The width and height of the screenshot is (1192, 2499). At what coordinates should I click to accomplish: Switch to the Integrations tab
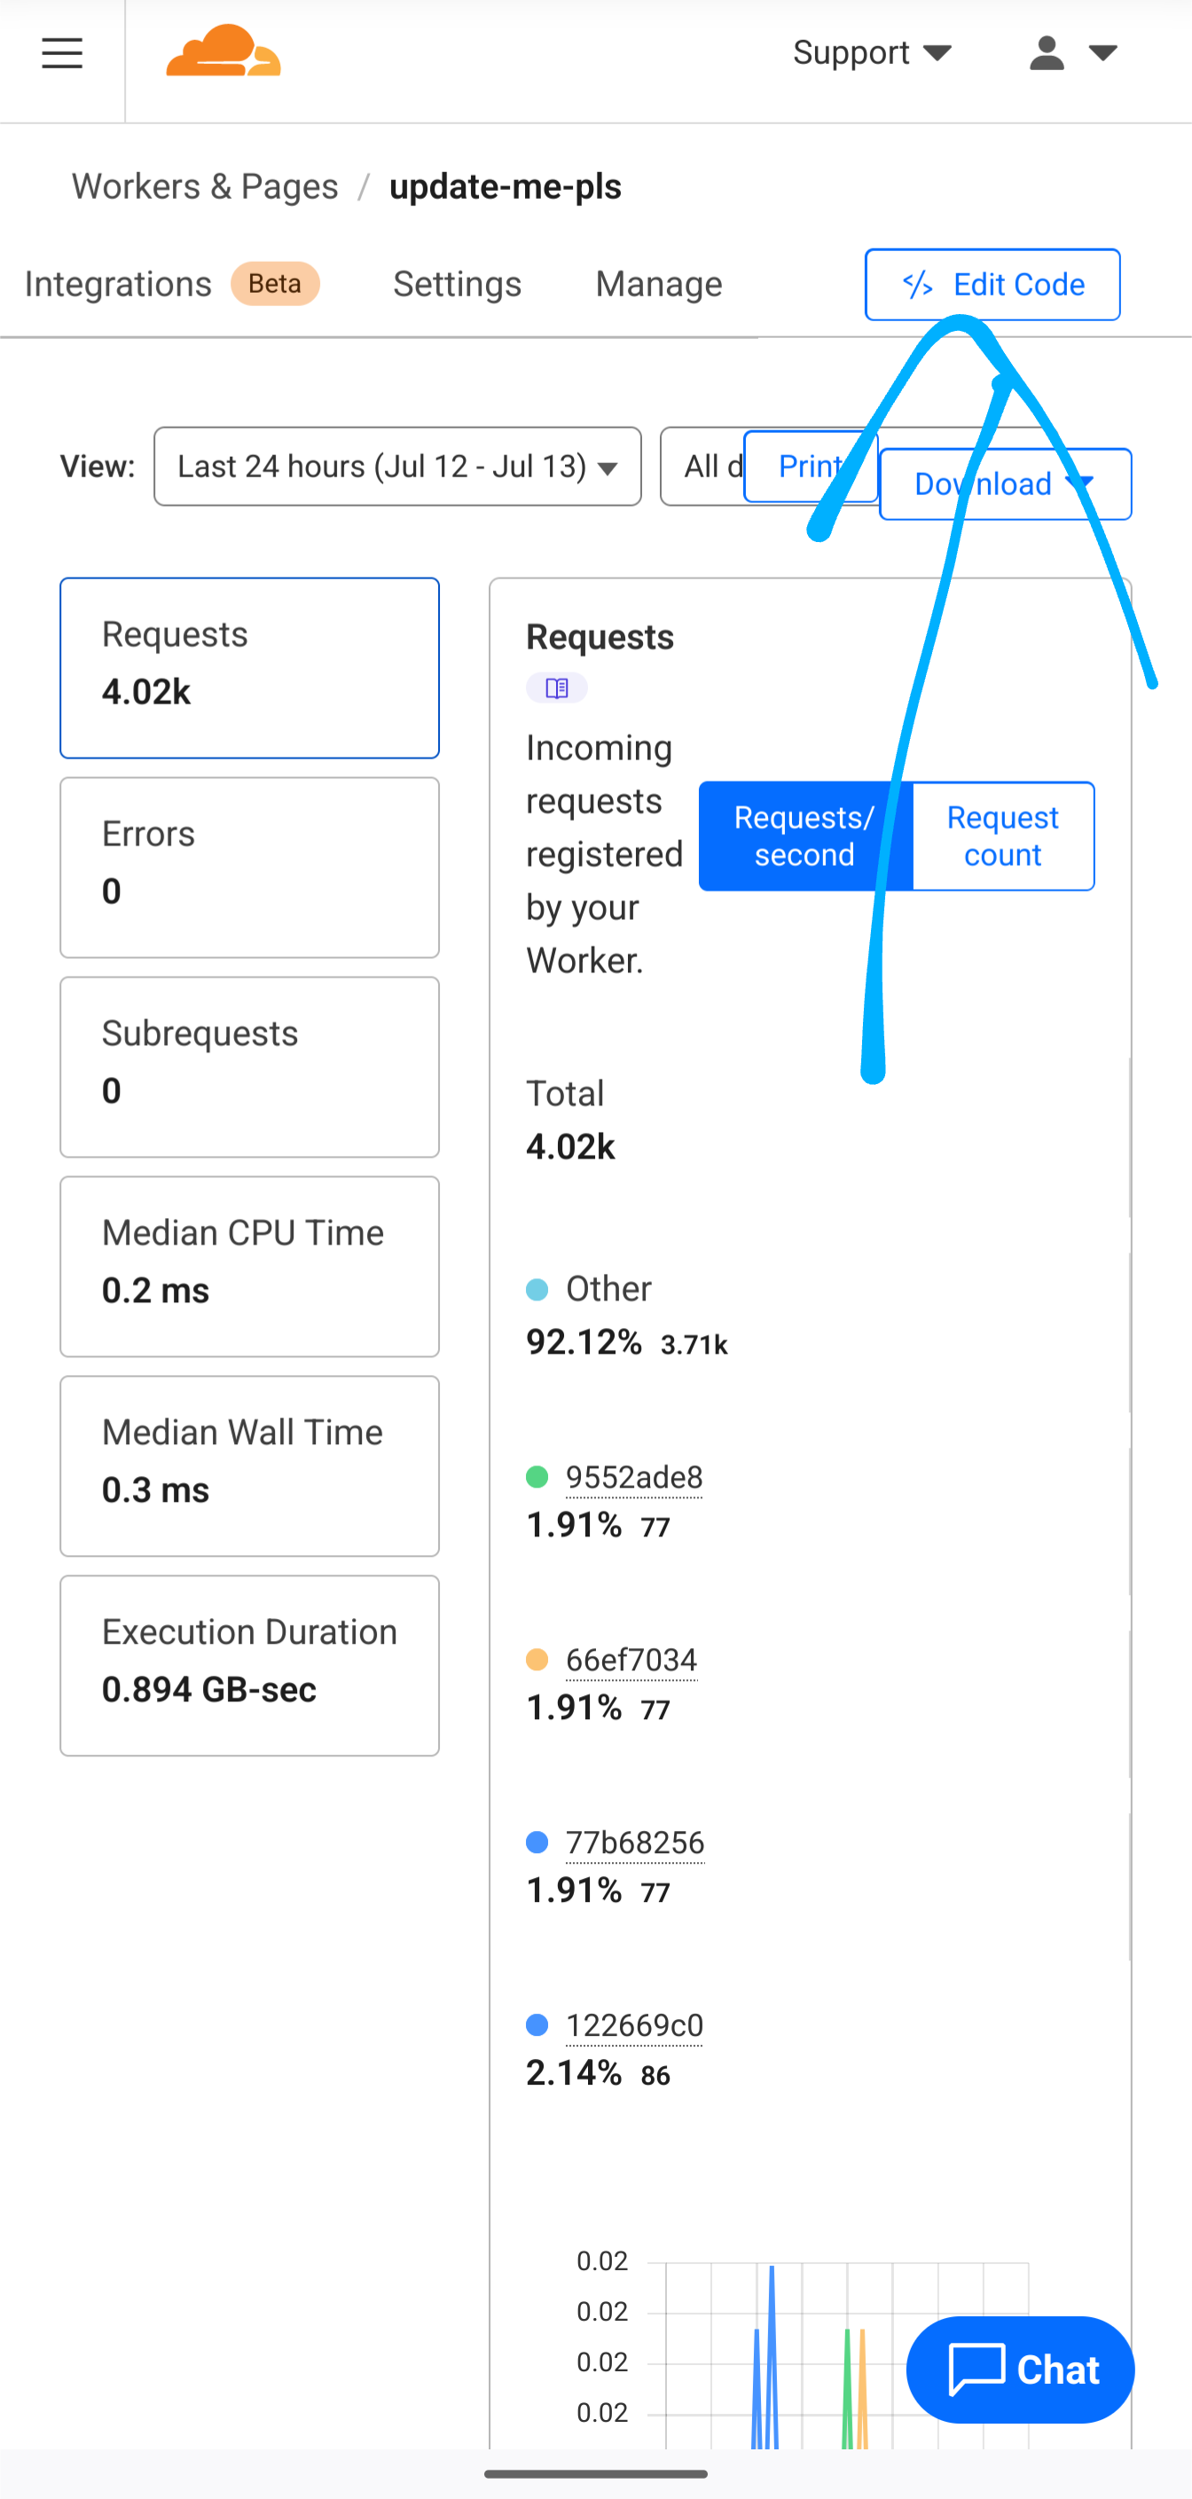click(x=118, y=284)
